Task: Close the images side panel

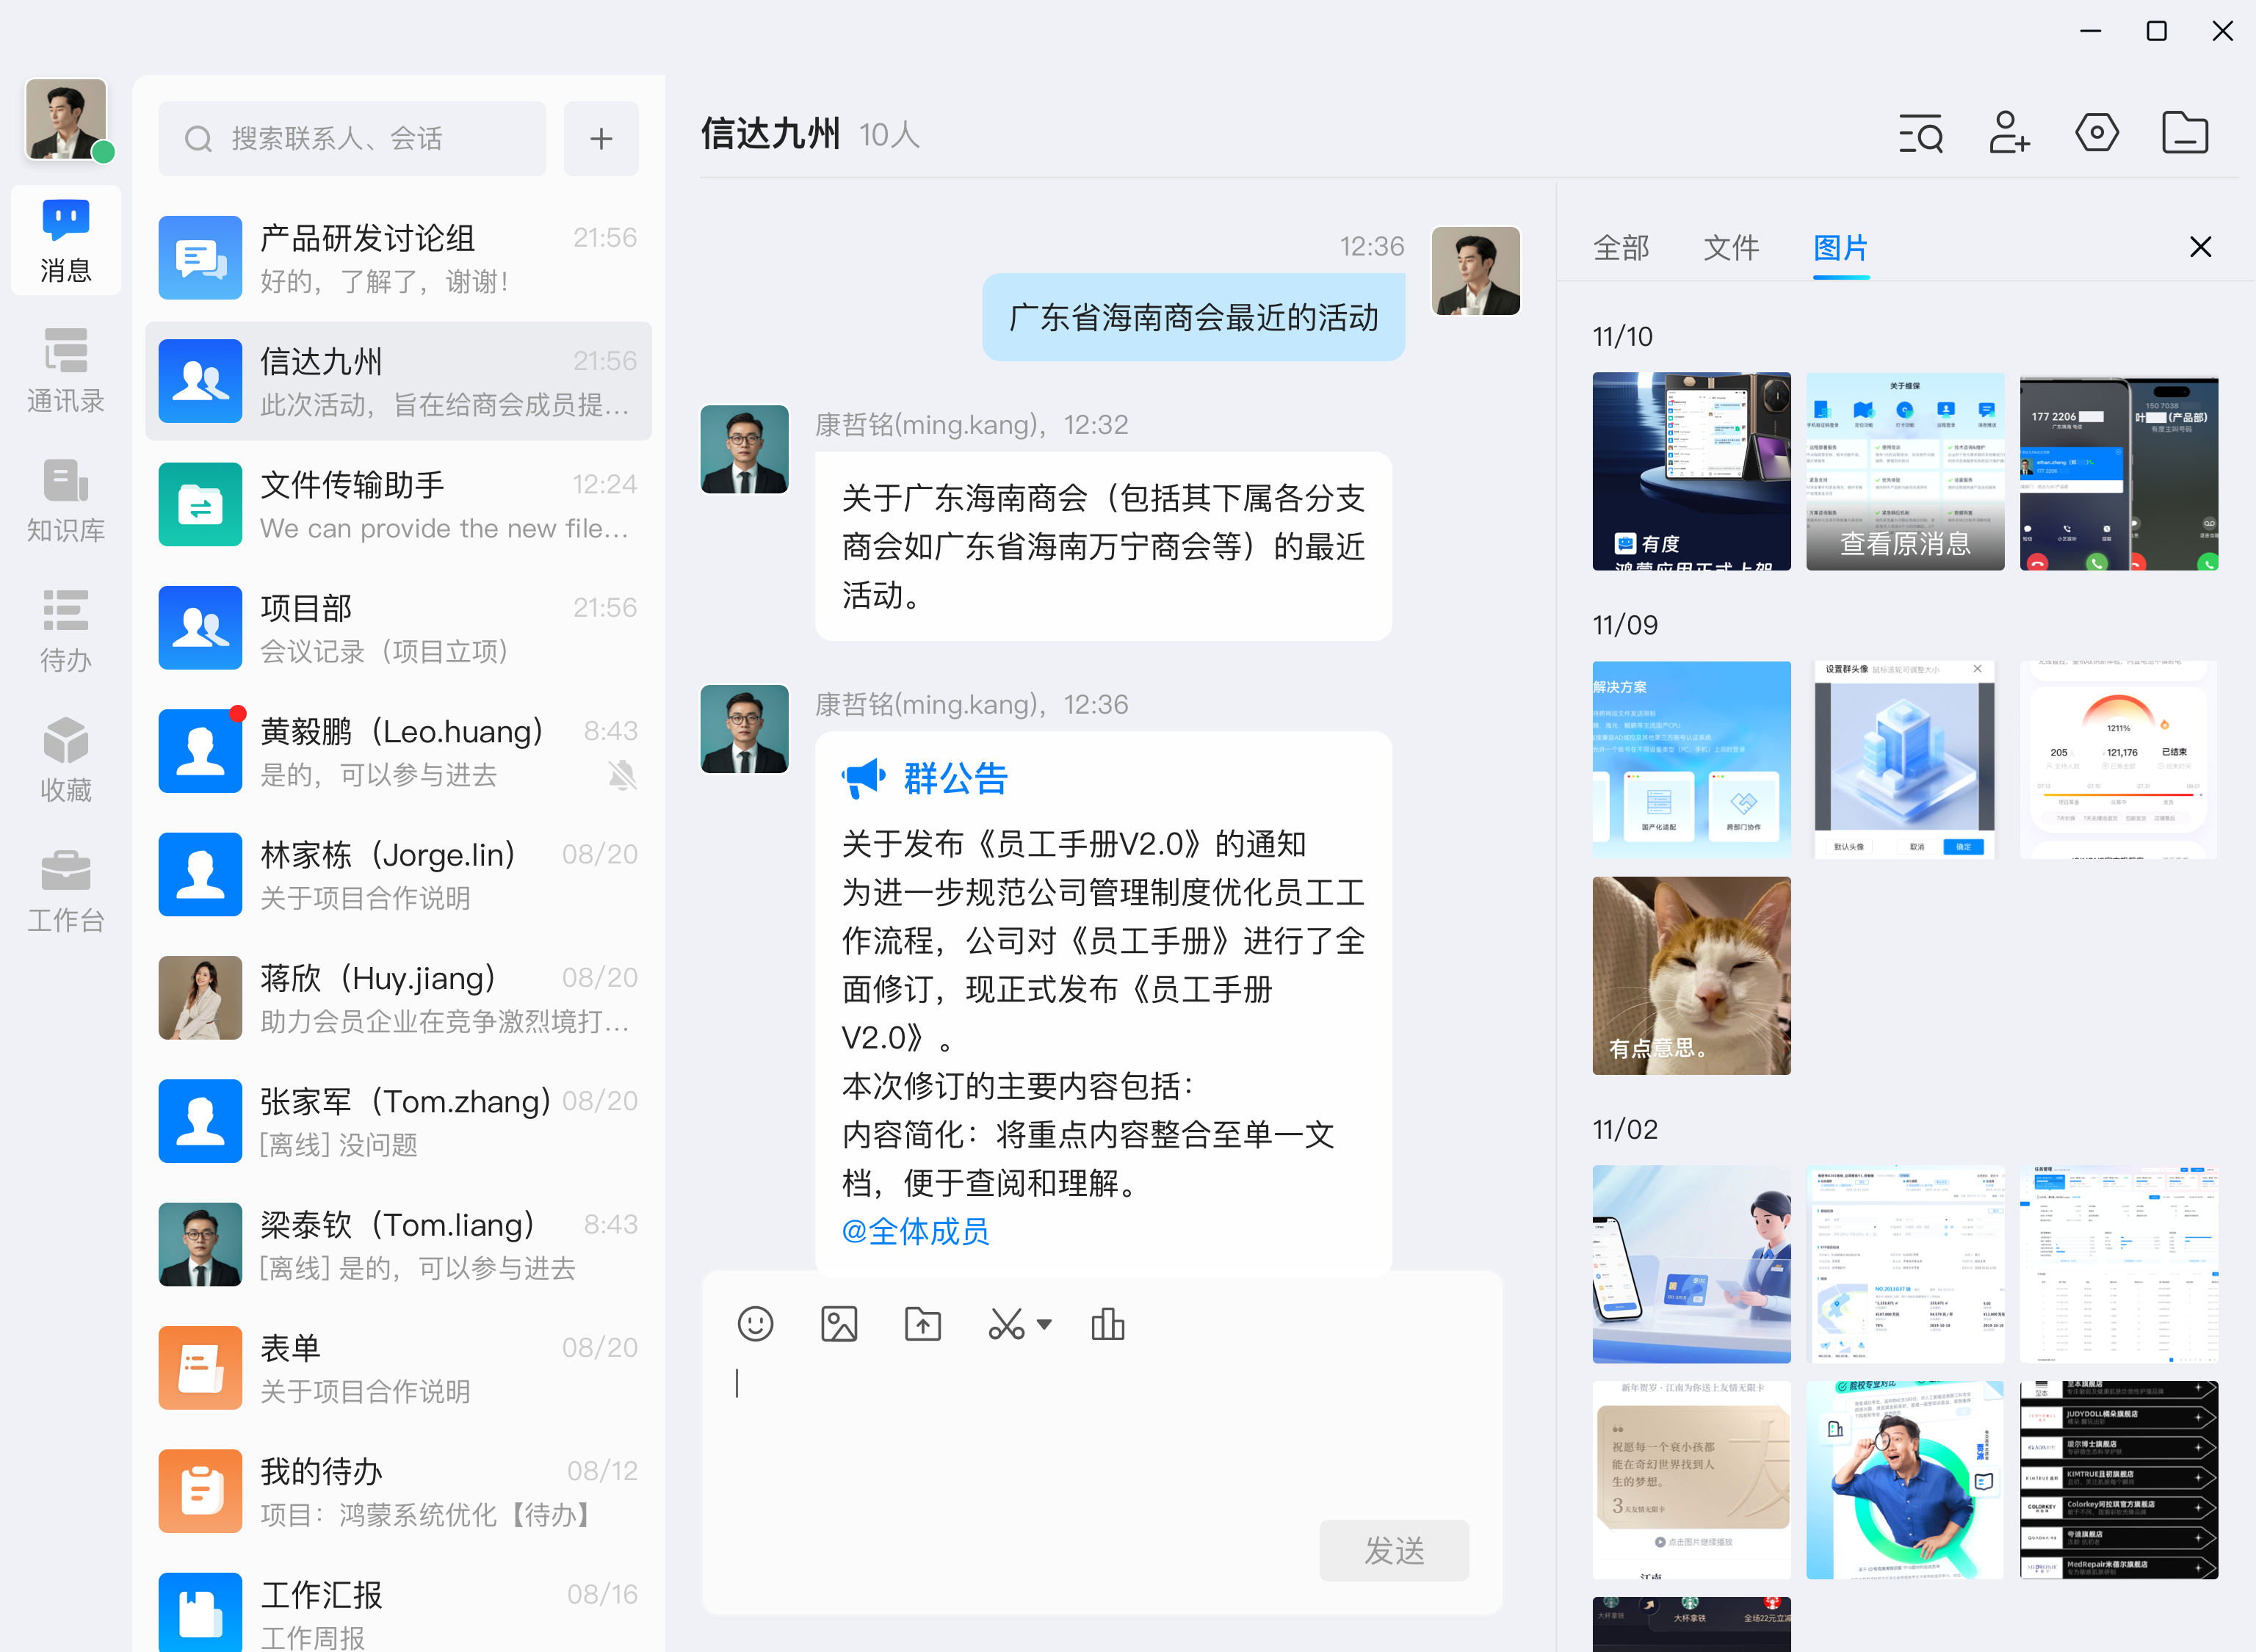Action: 2200,247
